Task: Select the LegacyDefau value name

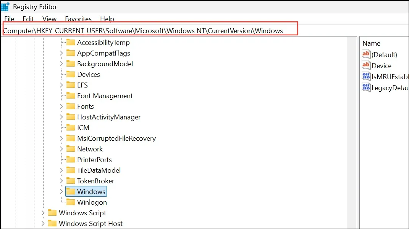Action: point(390,88)
